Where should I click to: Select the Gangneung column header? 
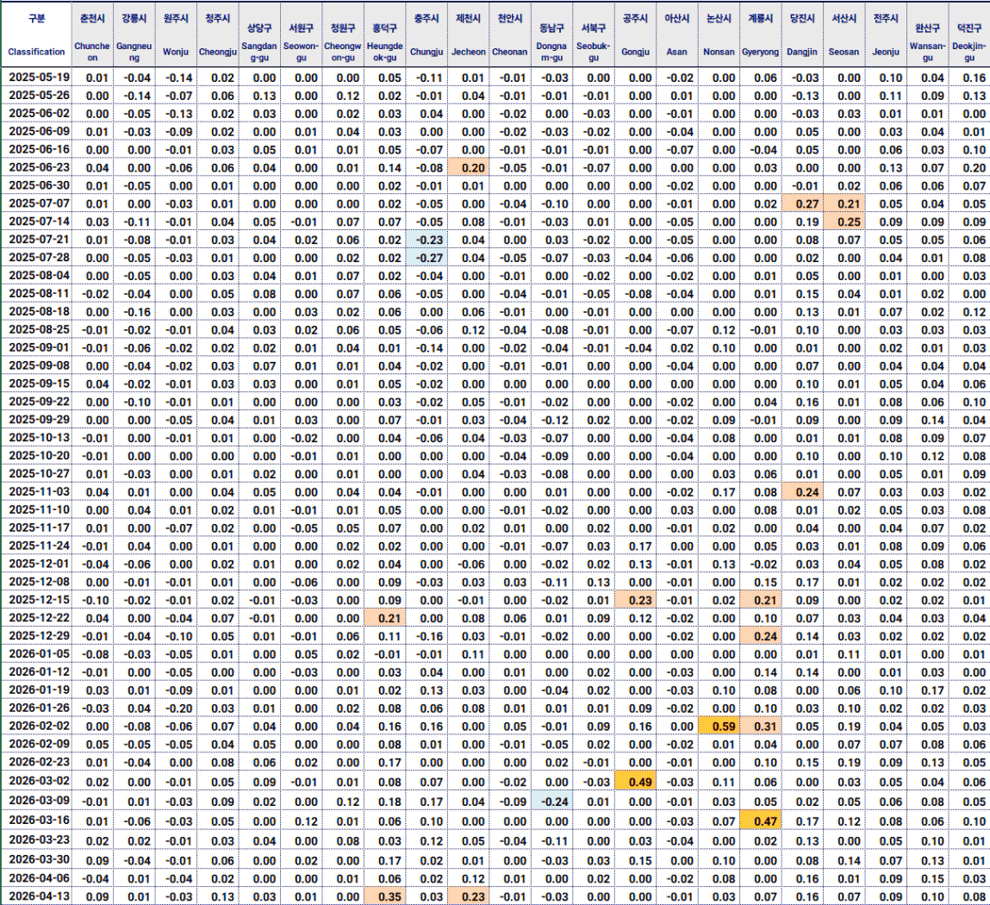[135, 34]
